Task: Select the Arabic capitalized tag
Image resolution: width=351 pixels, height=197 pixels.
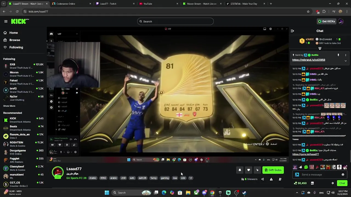Action: click(x=93, y=178)
